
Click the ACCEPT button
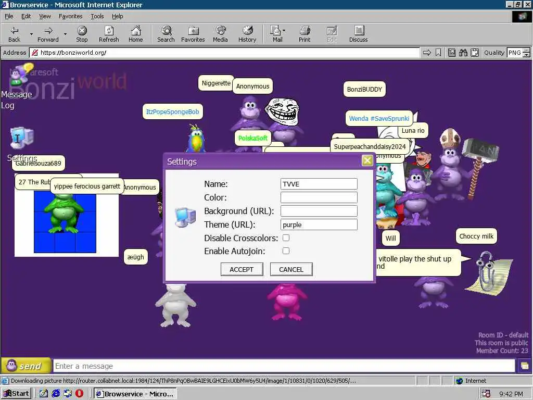pyautogui.click(x=242, y=269)
